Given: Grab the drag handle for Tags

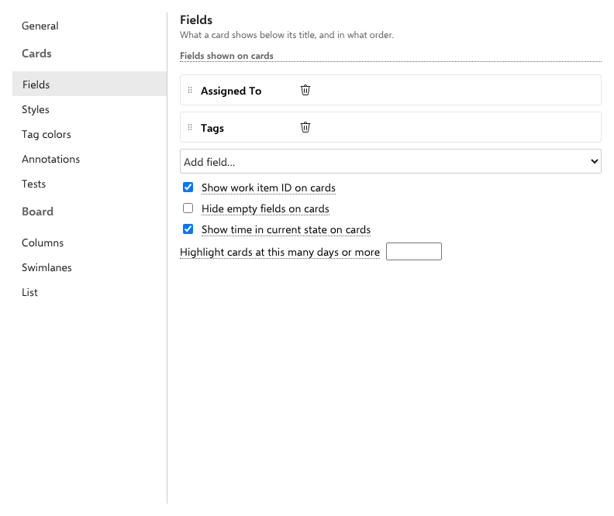Looking at the screenshot, I should 190,128.
